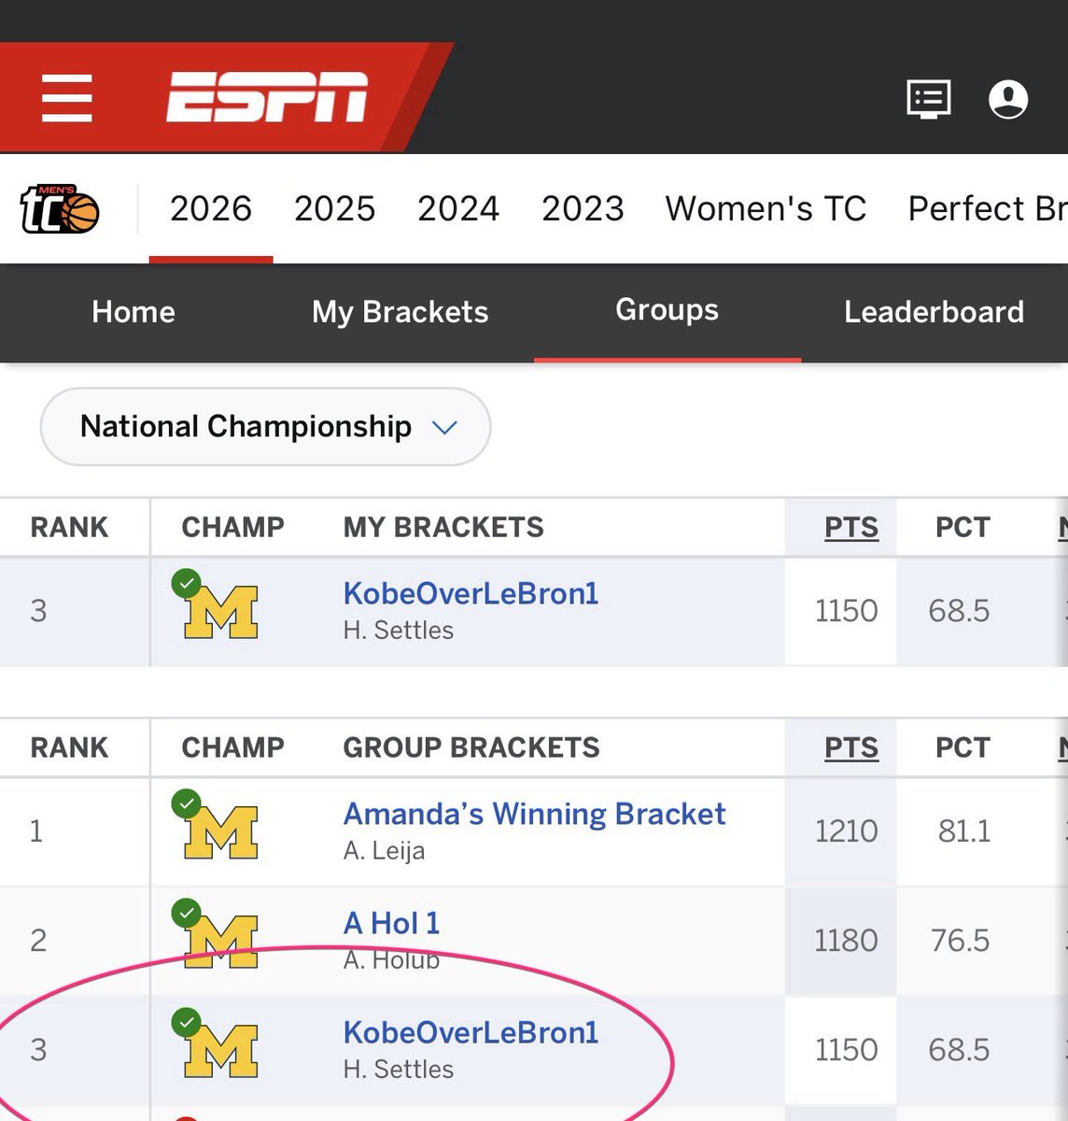Click the Men's Tournament Challenge basketball logo
Viewport: 1068px width, 1121px height.
coord(60,209)
